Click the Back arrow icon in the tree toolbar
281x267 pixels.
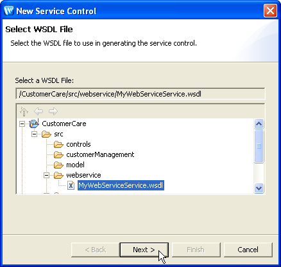38,111
